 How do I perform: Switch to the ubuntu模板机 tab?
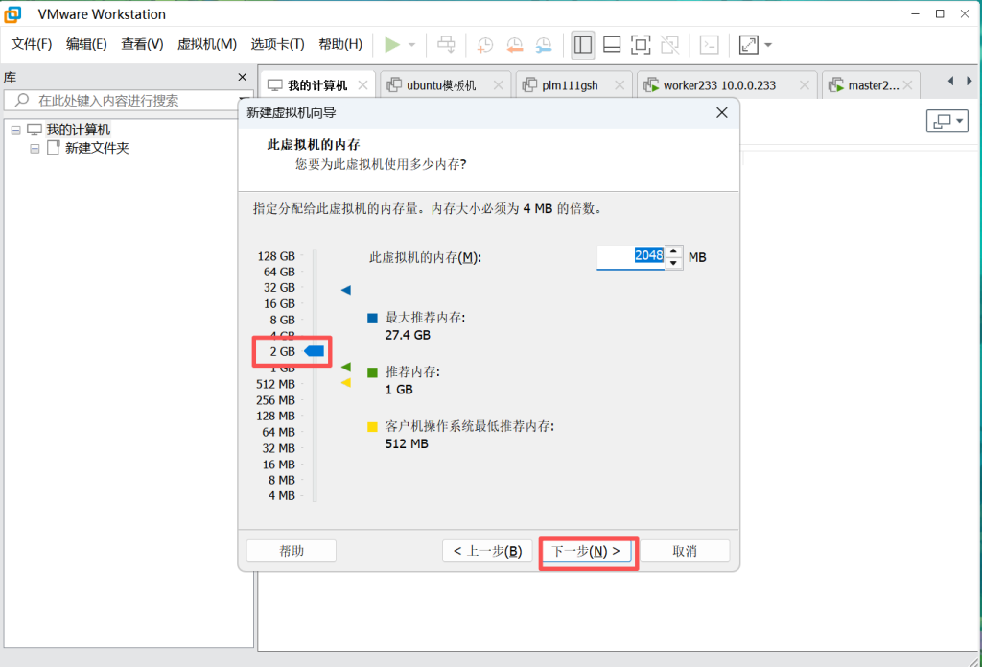click(440, 85)
